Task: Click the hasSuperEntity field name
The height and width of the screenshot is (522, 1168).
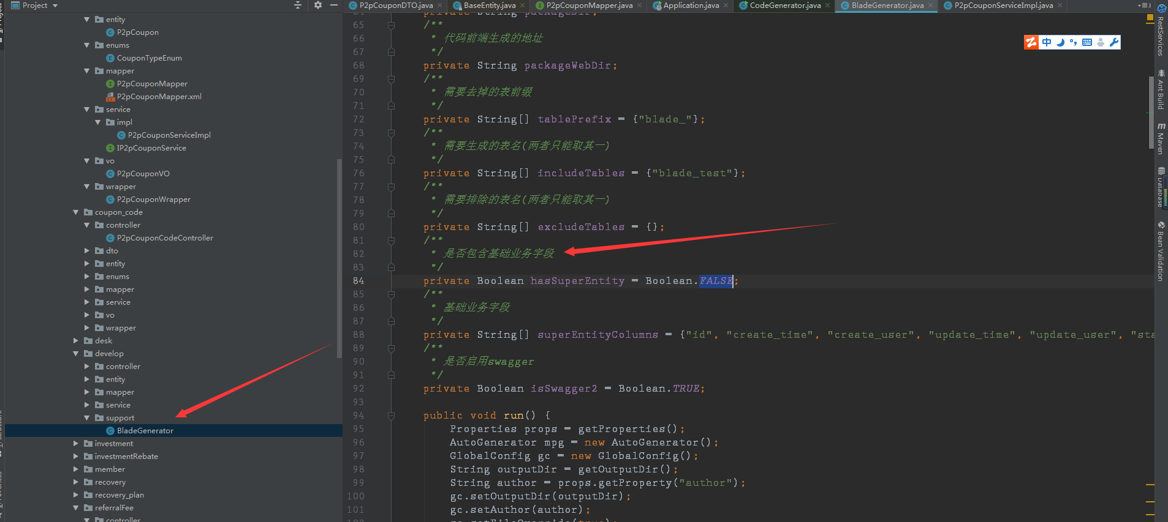Action: (x=577, y=281)
